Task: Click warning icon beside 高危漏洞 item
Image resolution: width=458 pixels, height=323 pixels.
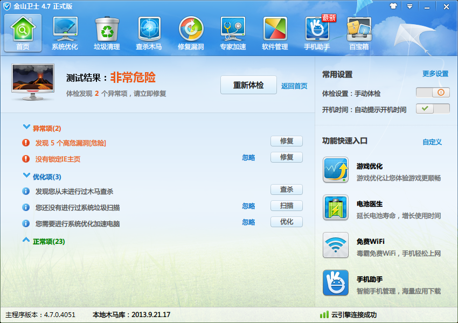Action: pos(26,143)
